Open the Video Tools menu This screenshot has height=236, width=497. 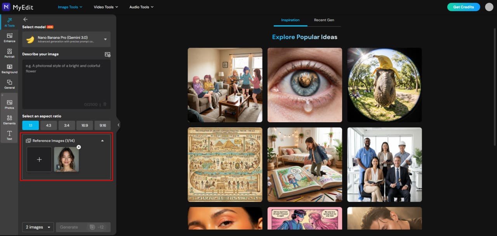(x=106, y=7)
